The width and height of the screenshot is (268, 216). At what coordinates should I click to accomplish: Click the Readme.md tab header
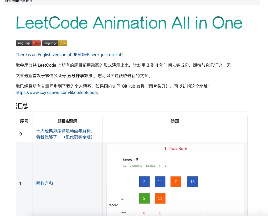[x=18, y=1]
